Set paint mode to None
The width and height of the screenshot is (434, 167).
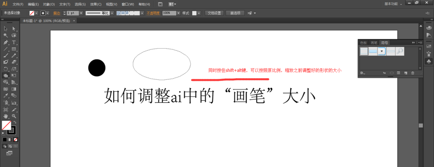(x=16, y=140)
